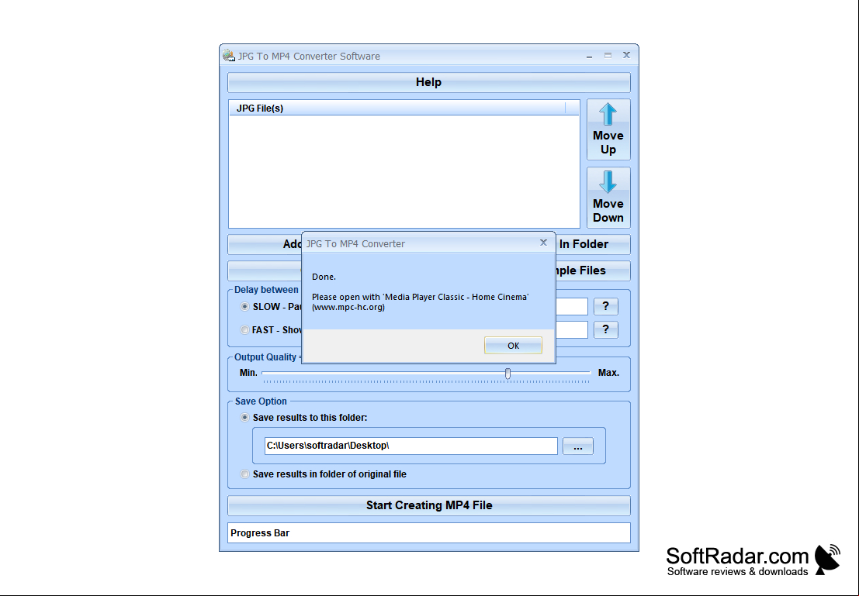Choose Save results in folder of original file
The width and height of the screenshot is (859, 596).
(x=245, y=474)
